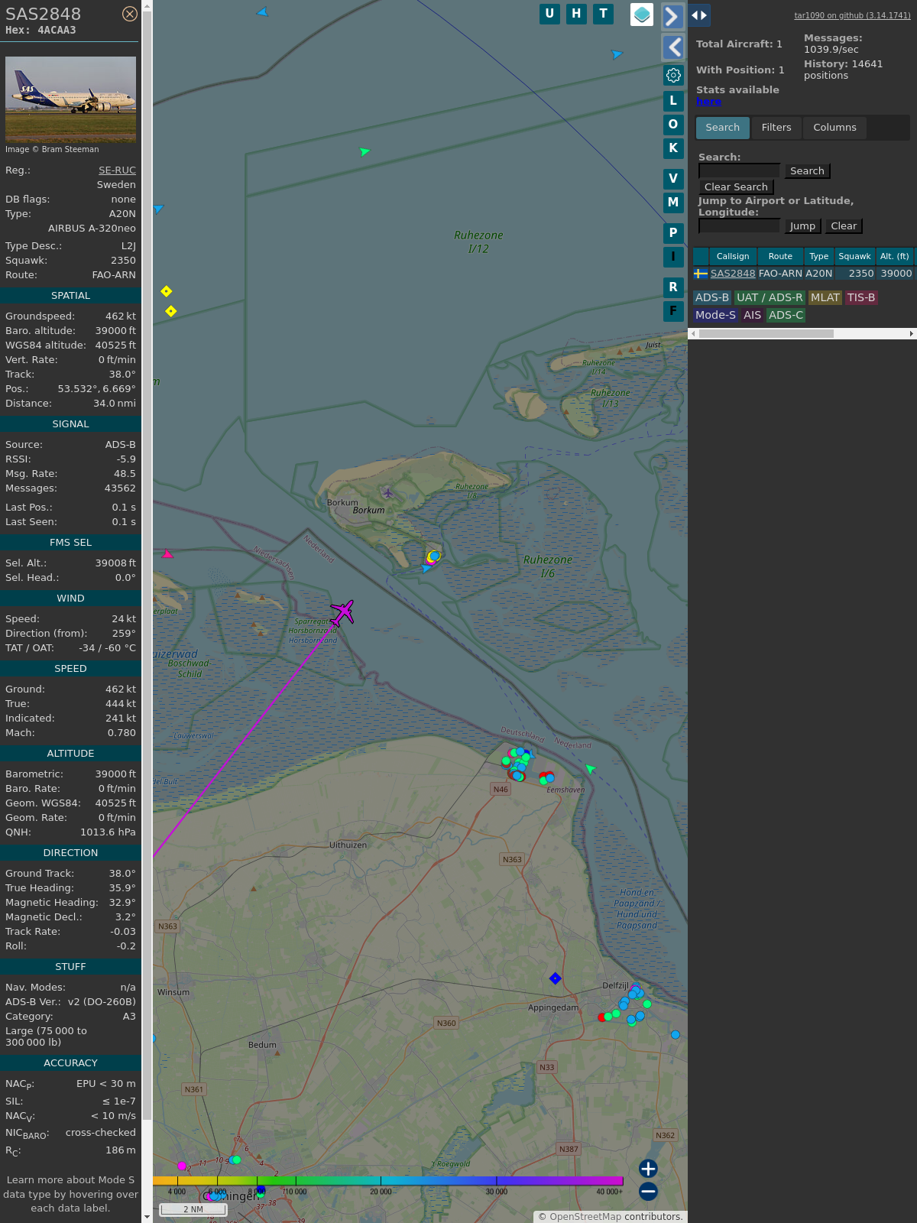917x1223 pixels.
Task: Toggle the O map button
Action: [x=673, y=124]
